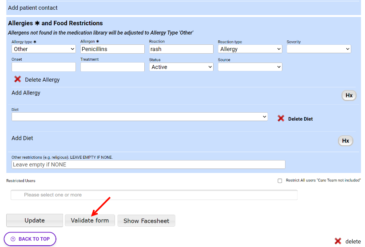This screenshot has height=247, width=365.
Task: Focus the Allergen field containing Penicillins
Action: pyautogui.click(x=112, y=49)
